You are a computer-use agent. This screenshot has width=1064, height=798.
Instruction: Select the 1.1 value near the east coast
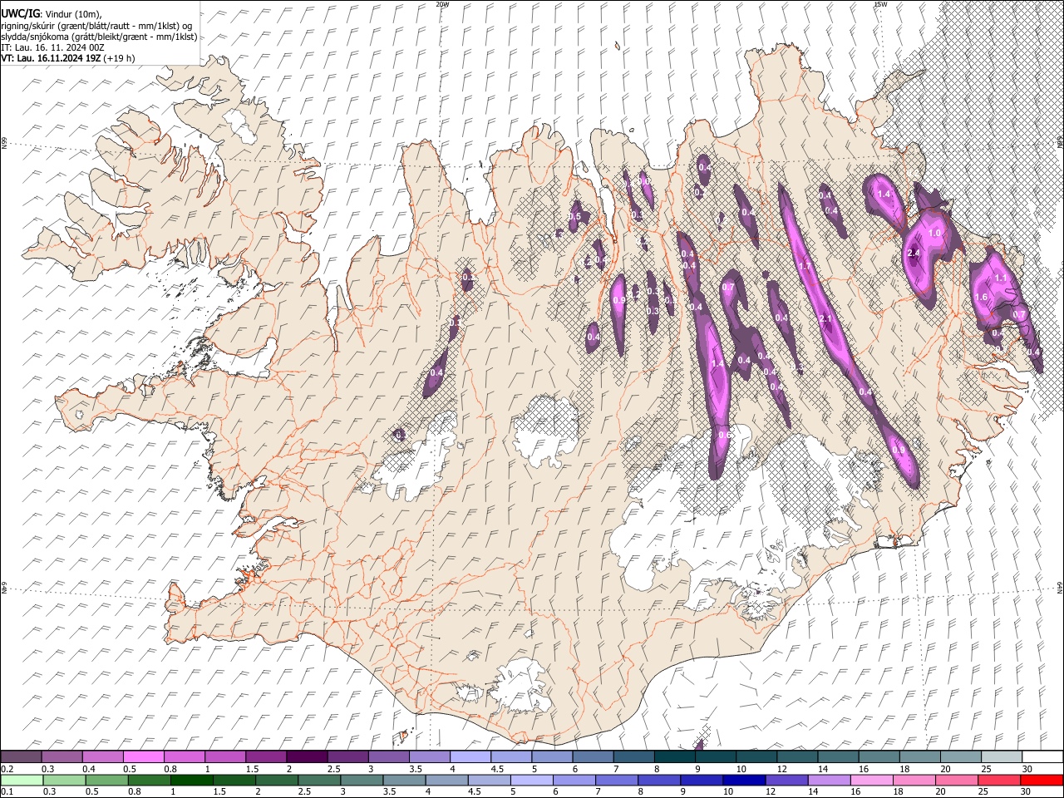click(x=1002, y=278)
